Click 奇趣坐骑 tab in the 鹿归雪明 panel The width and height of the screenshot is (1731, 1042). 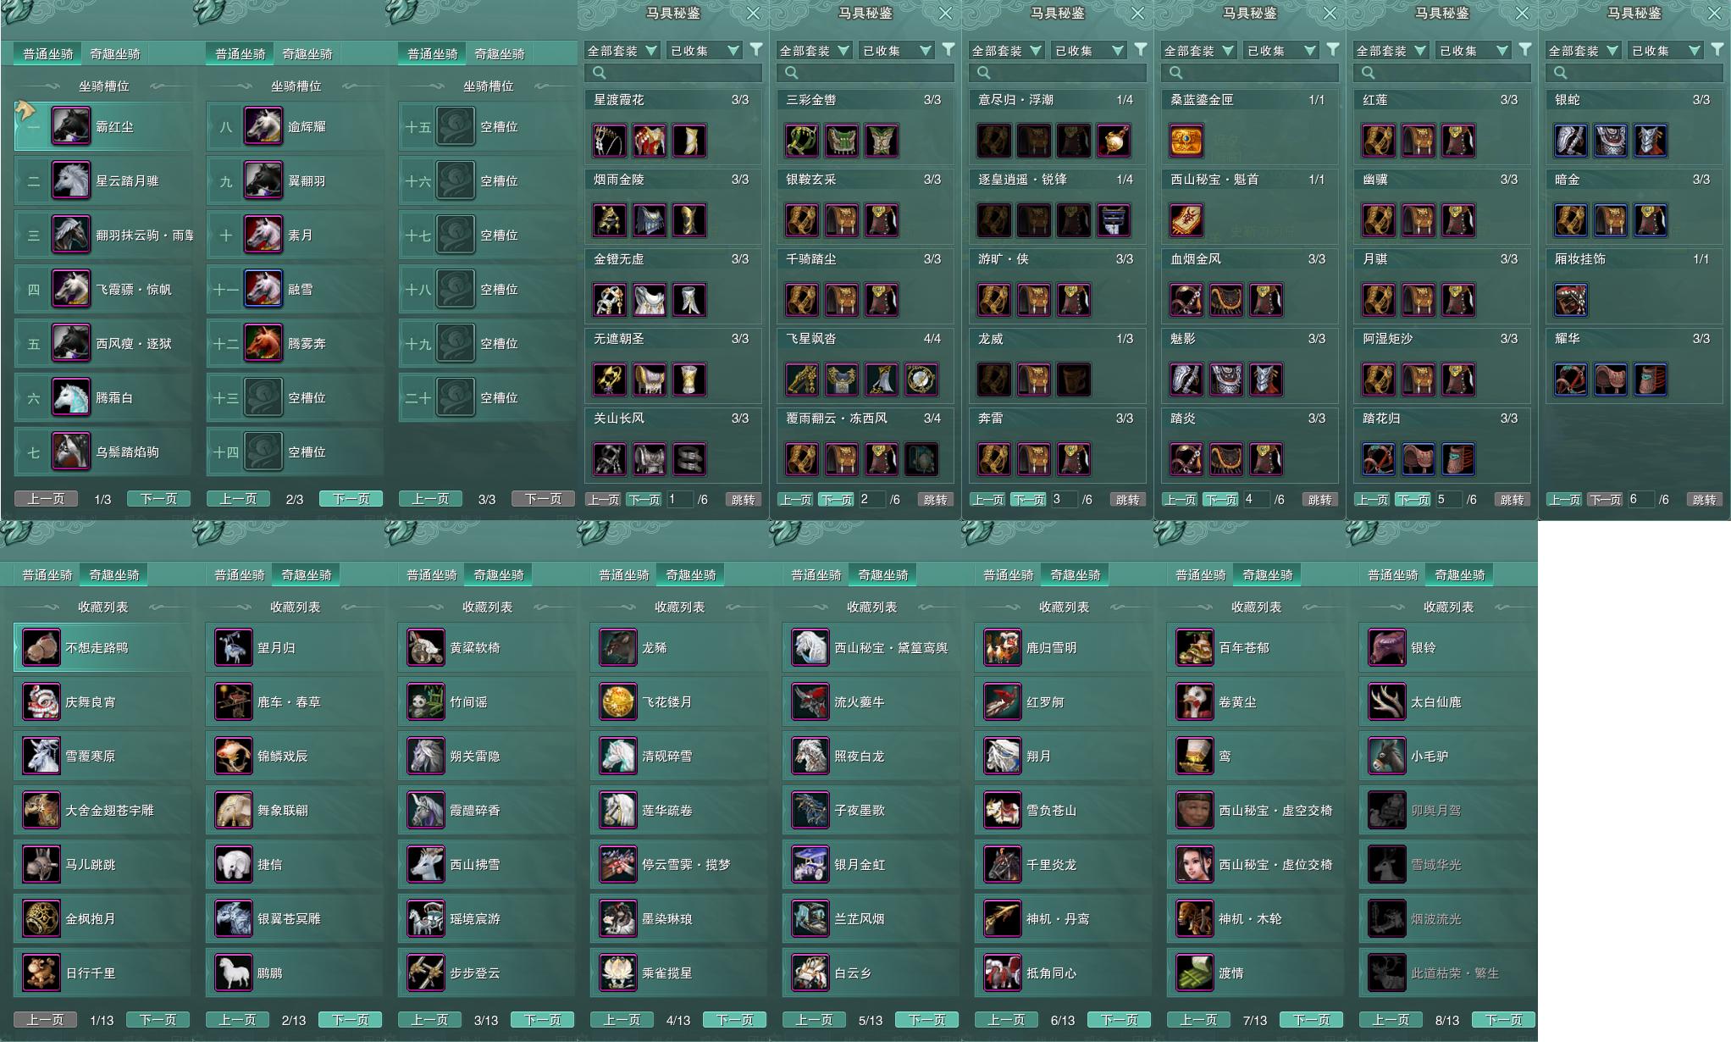click(x=1076, y=574)
